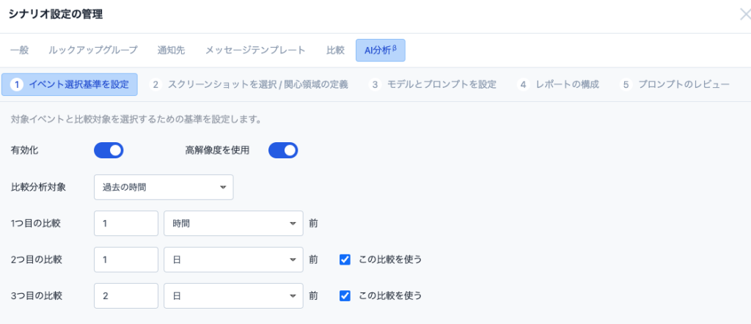Open the 2つ目の比較 unit dropdown
This screenshot has height=324, width=751.
pos(233,259)
